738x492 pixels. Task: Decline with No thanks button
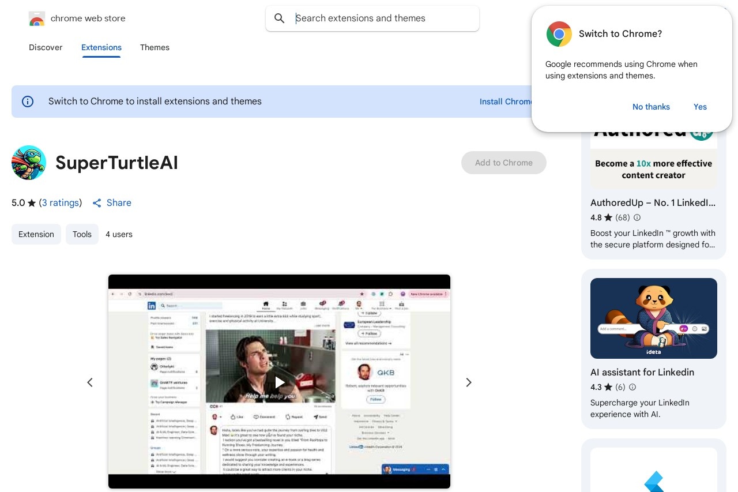[651, 107]
